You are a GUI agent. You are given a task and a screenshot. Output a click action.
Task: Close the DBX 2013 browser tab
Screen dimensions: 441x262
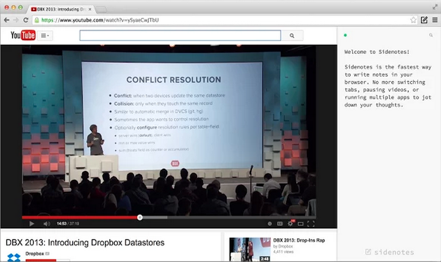(90, 10)
